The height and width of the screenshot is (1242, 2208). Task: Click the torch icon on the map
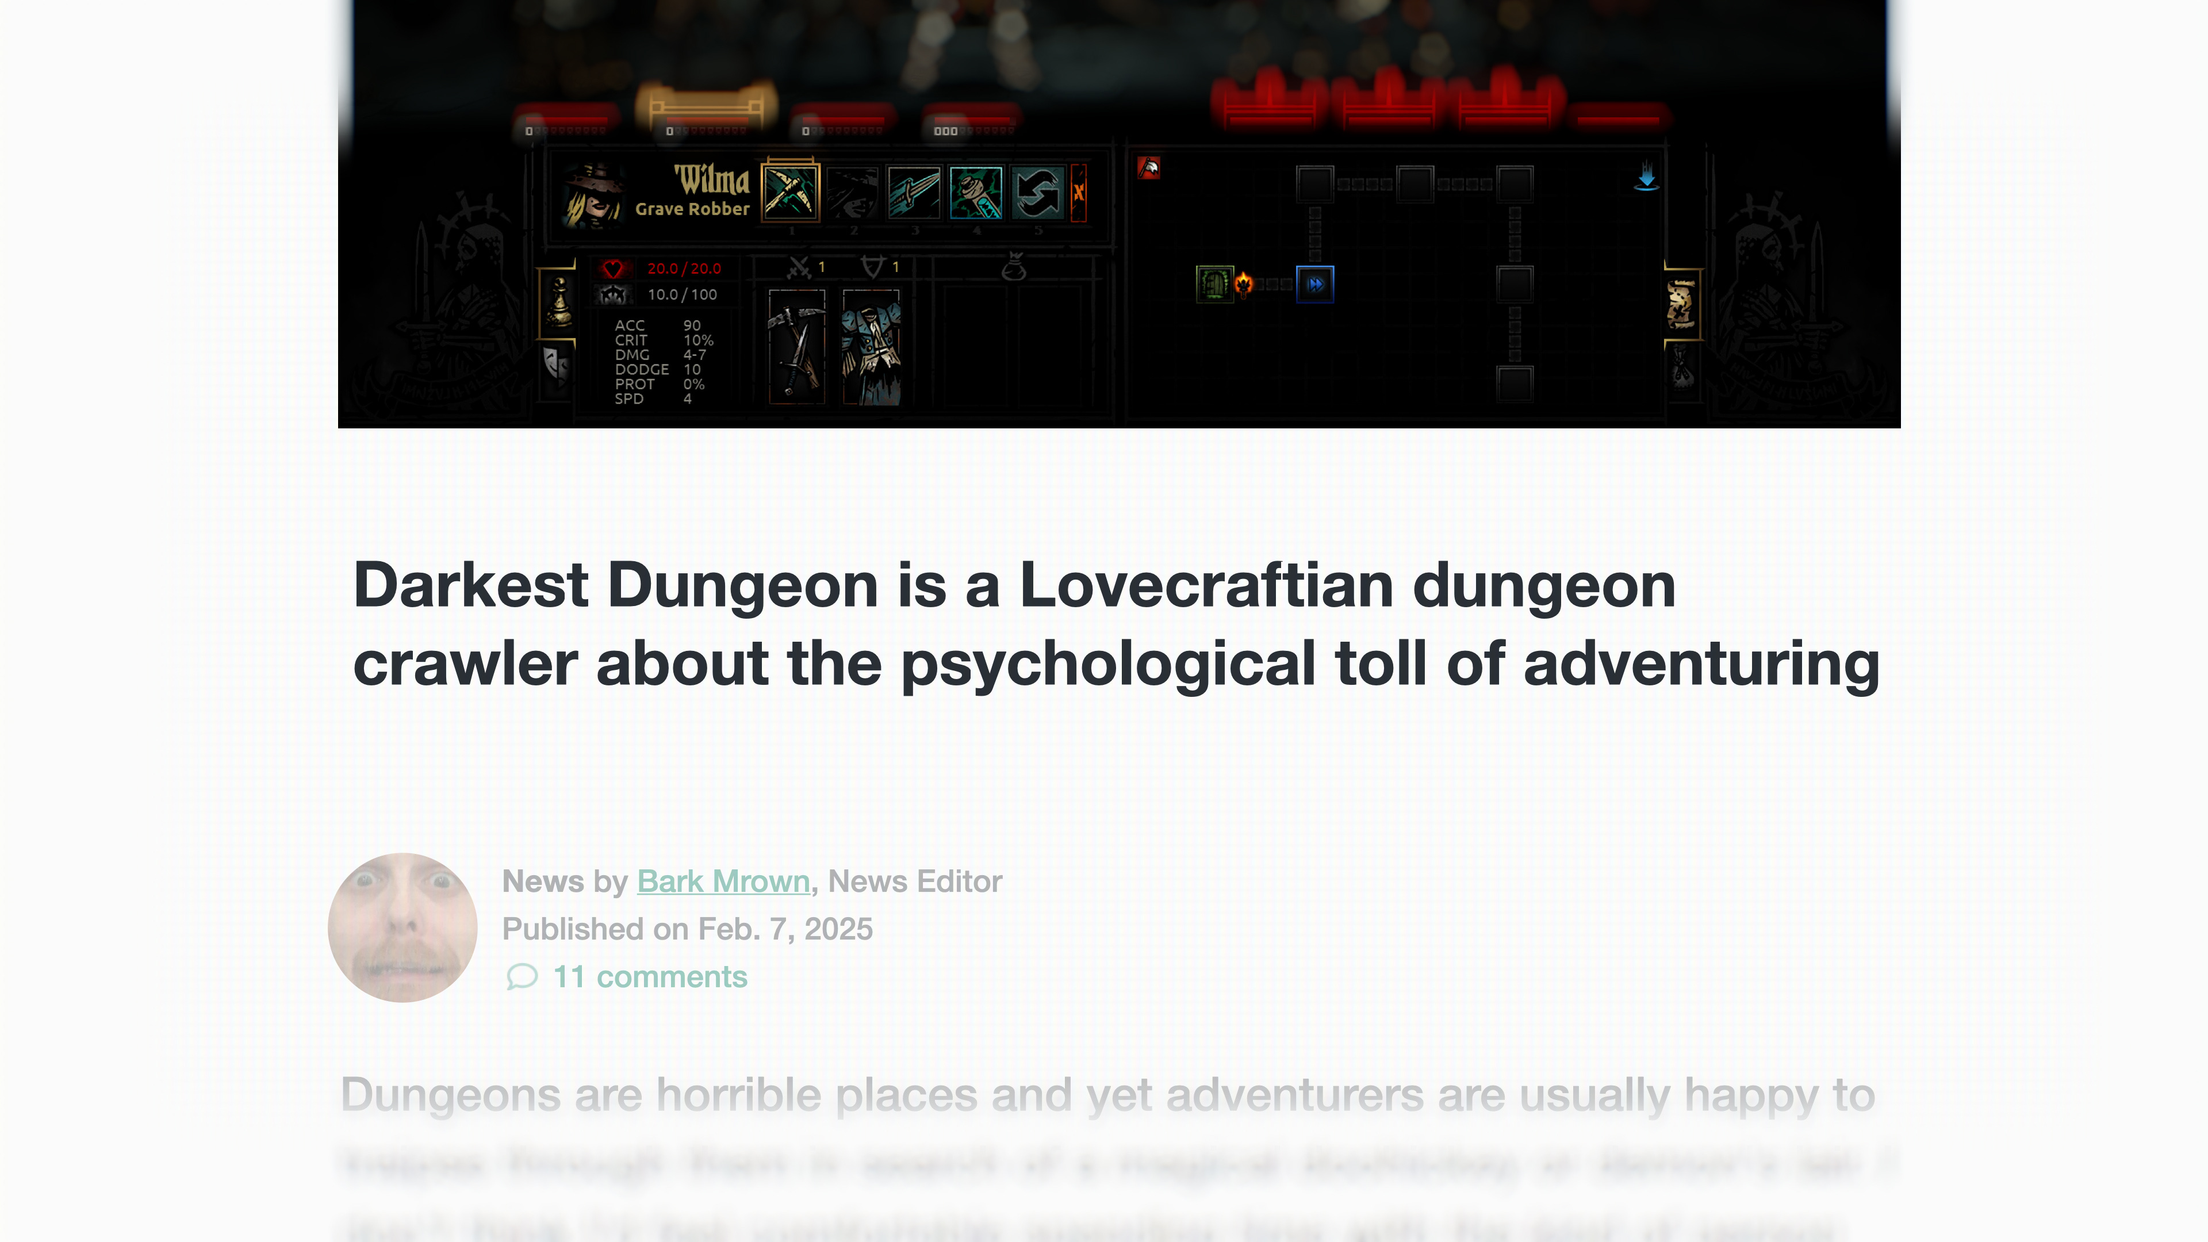click(x=1244, y=283)
